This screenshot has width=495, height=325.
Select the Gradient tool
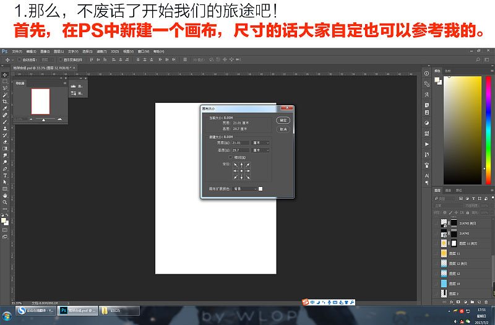tap(5, 149)
